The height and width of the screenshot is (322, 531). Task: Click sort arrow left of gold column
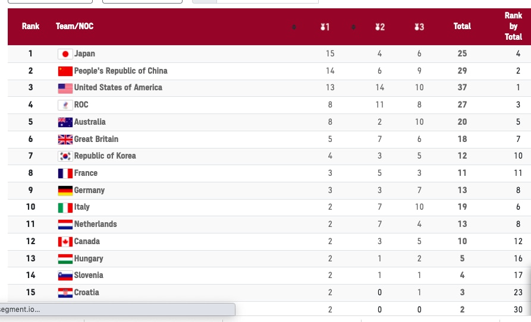point(294,27)
